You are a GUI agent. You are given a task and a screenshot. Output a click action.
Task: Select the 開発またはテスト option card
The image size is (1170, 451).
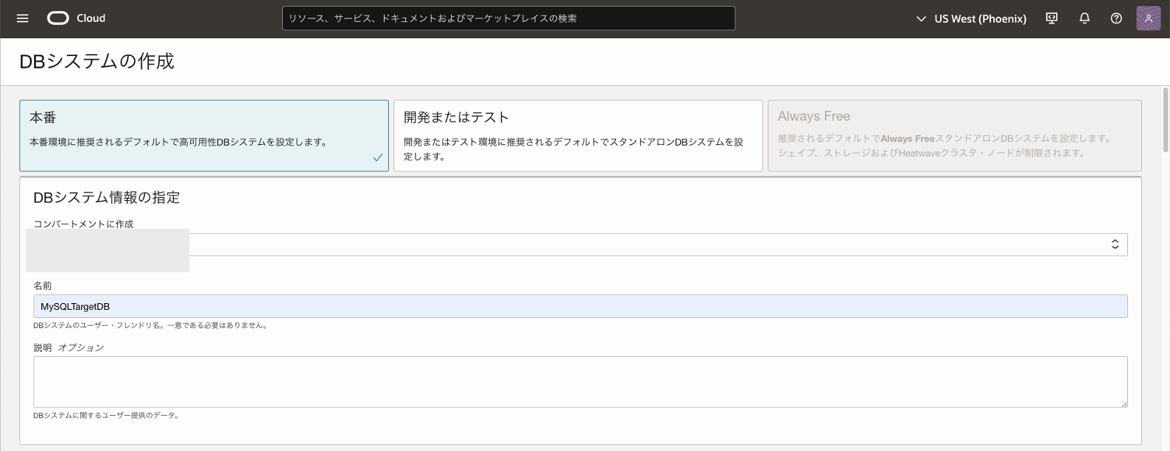pyautogui.click(x=578, y=135)
